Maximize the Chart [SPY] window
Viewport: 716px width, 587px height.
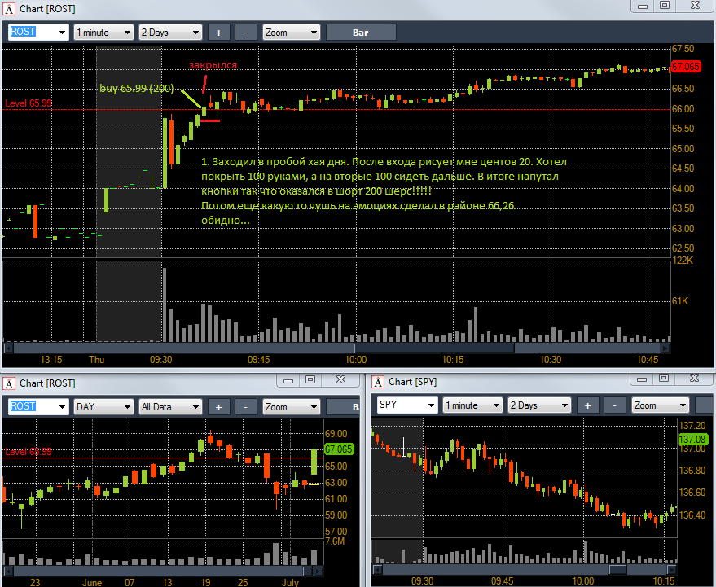664,379
